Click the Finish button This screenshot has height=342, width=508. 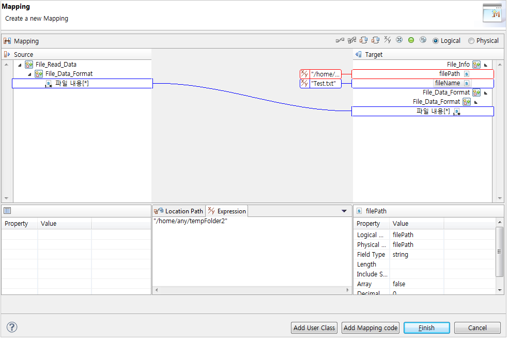[x=426, y=328]
